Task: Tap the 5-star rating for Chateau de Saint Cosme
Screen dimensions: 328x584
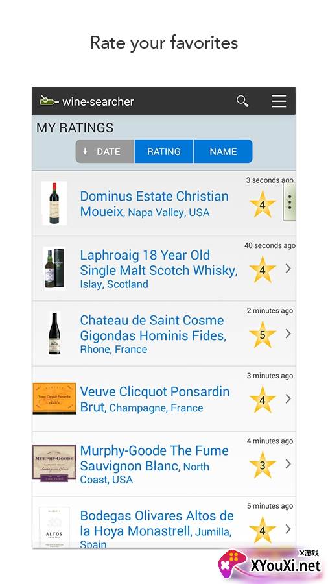Action: pyautogui.click(x=263, y=334)
